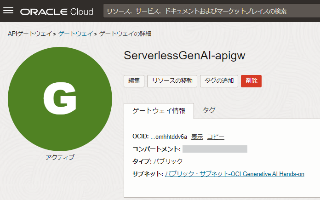Click the リソースの移動 button
This screenshot has width=320, height=200.
172,81
